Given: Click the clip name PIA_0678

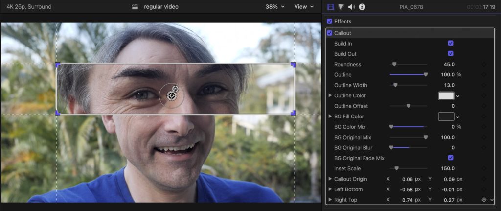Looking at the screenshot, I should pos(411,7).
